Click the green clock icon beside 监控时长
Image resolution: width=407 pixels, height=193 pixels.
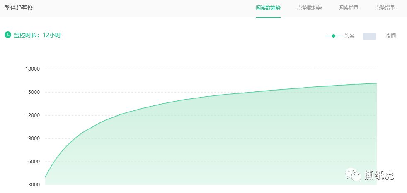[x=8, y=35]
